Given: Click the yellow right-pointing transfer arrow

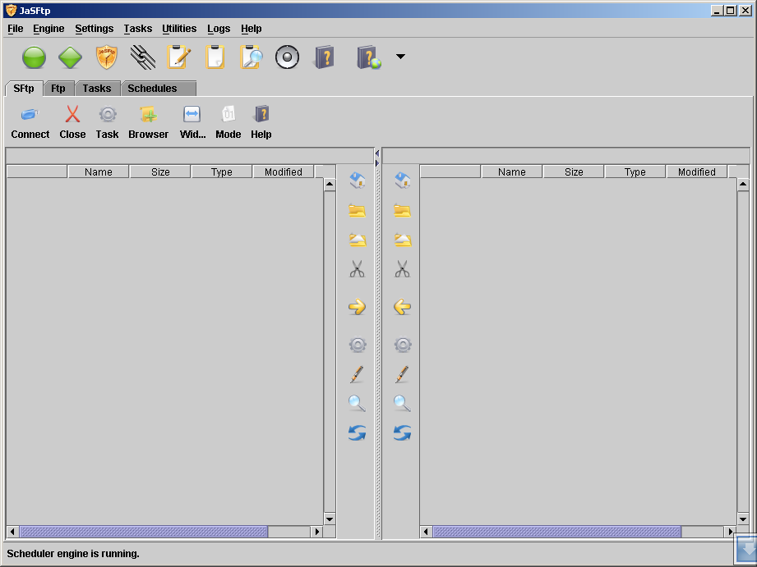Looking at the screenshot, I should click(358, 307).
